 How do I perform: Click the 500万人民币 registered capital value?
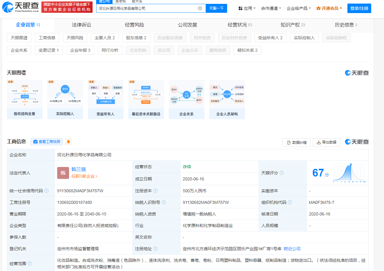[194, 191]
